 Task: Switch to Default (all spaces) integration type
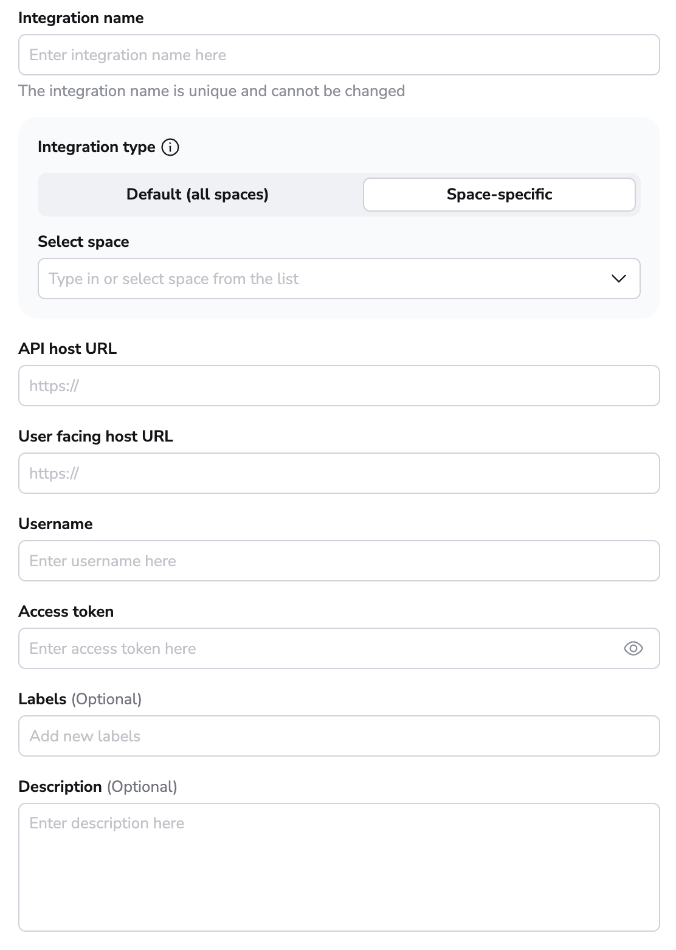(197, 194)
